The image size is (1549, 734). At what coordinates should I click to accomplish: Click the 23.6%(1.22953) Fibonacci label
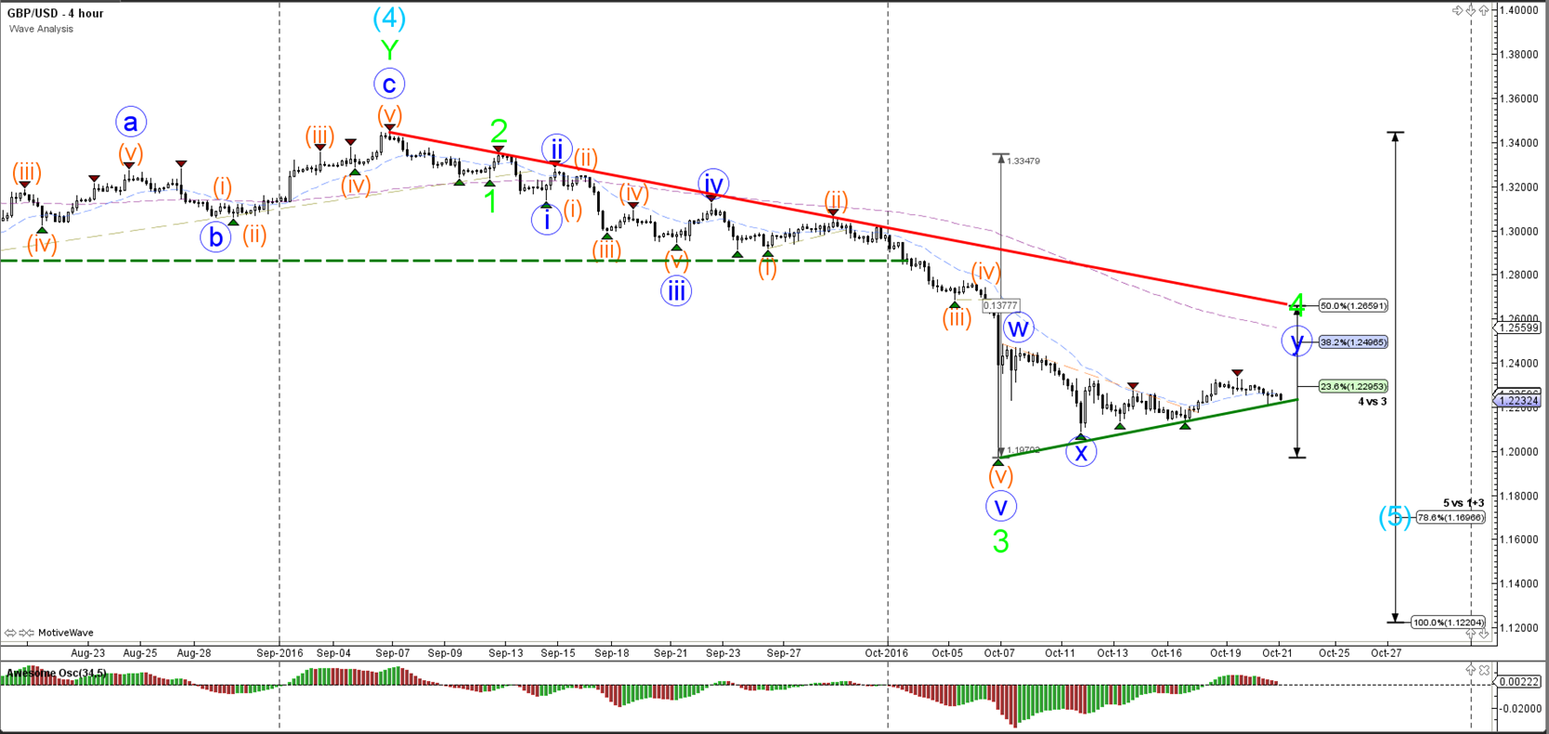point(1353,387)
